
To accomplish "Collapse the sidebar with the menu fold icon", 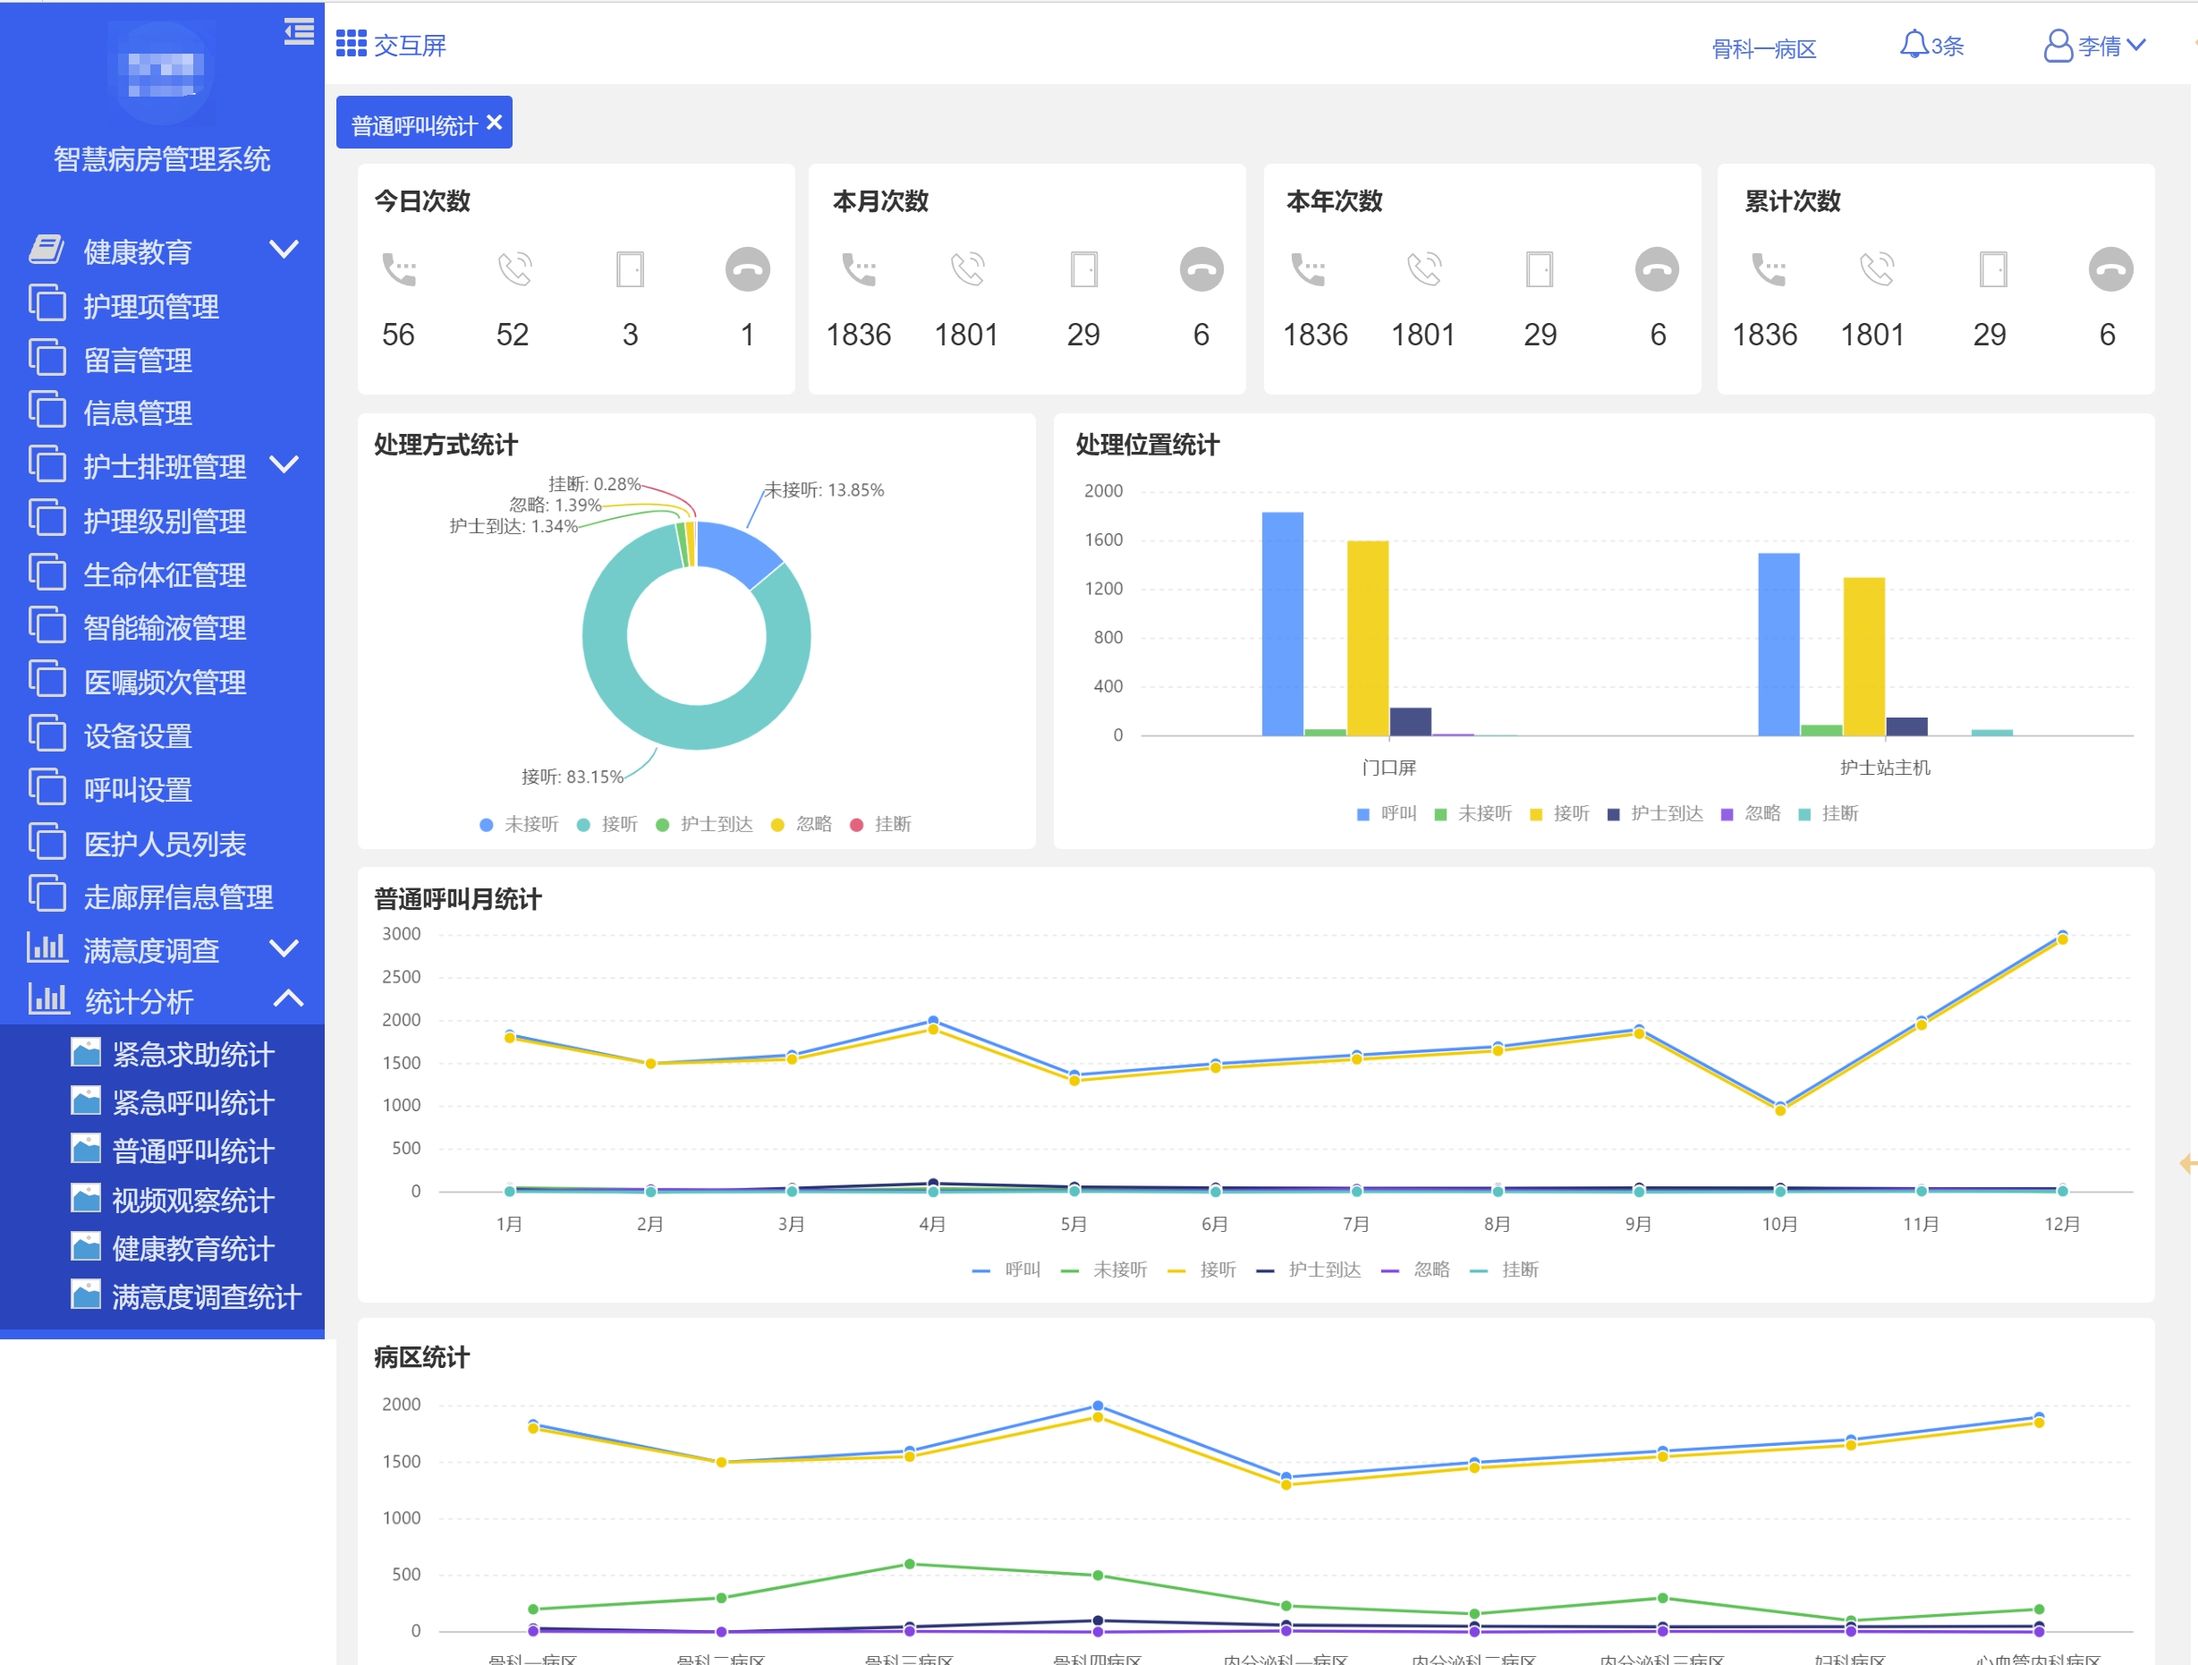I will point(299,32).
